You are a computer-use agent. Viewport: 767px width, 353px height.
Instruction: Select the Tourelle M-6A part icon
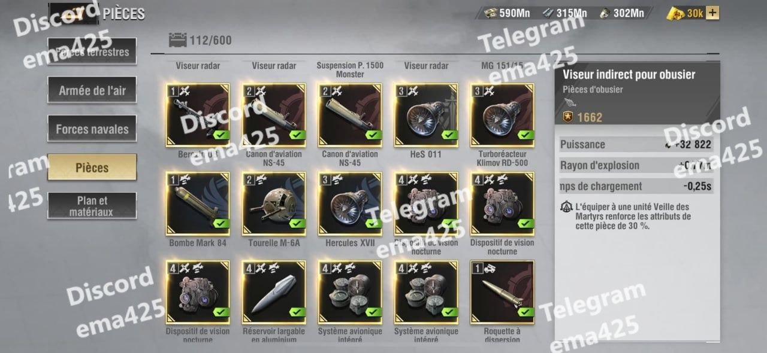tap(274, 203)
